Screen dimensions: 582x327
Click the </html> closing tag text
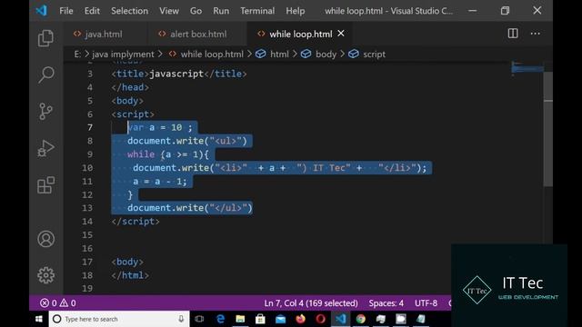(130, 275)
